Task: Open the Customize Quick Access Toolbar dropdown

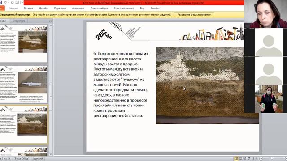Action: [22, 3]
